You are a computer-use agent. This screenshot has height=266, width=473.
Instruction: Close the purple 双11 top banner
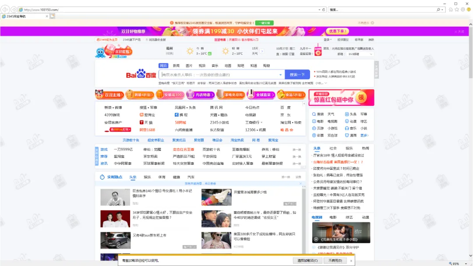coord(459,31)
